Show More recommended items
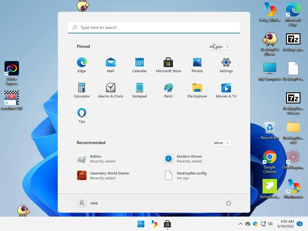The height and width of the screenshot is (231, 308). 221,143
